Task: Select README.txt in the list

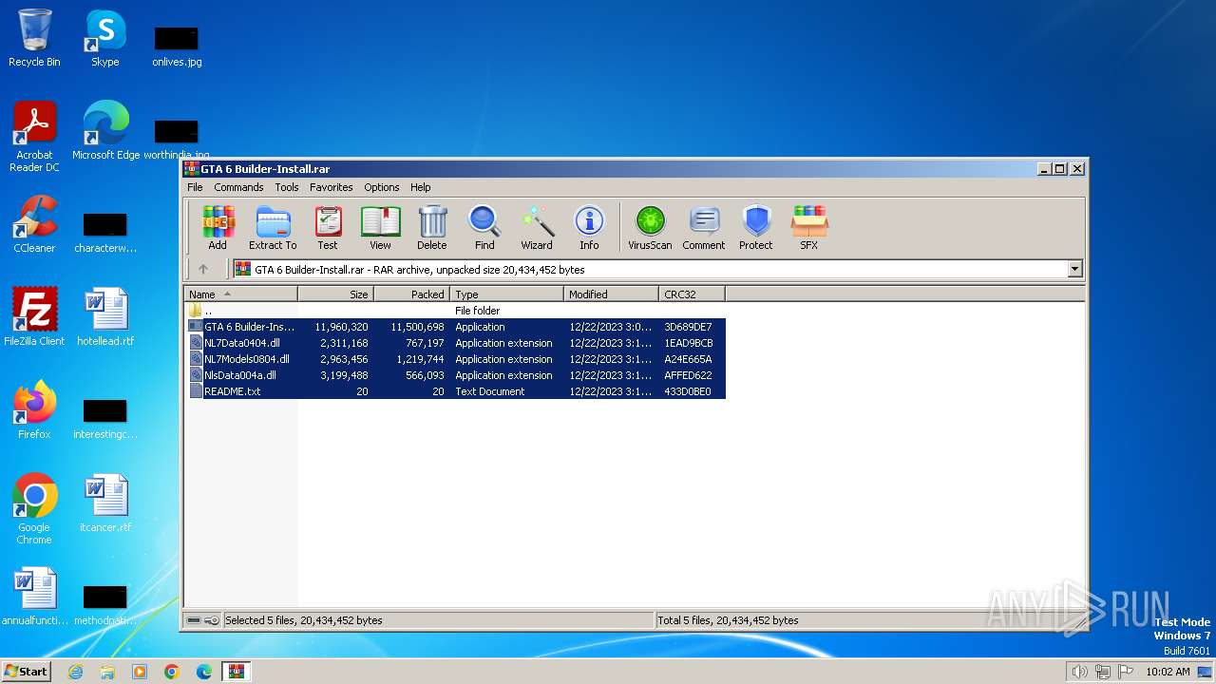Action: tap(455, 391)
